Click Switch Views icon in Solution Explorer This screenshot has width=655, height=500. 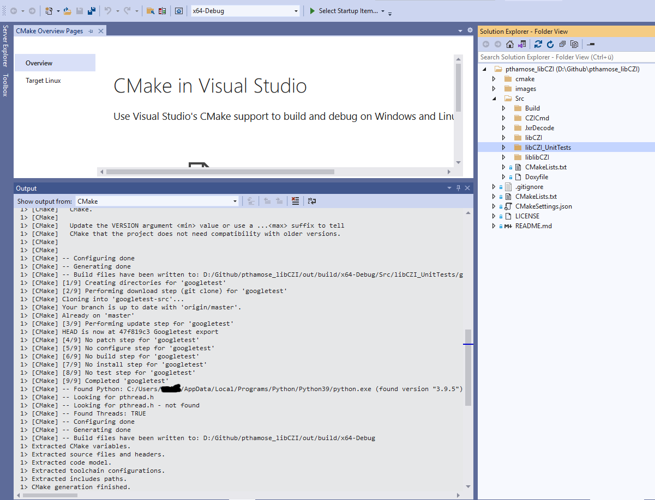coord(522,44)
